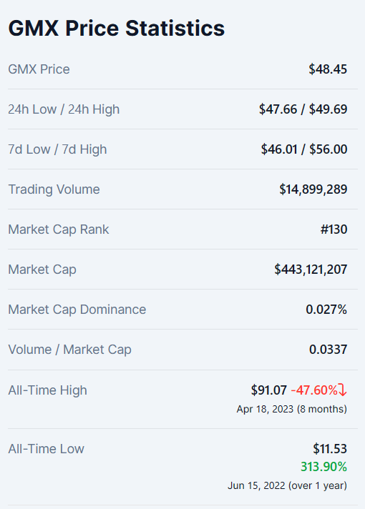Click the Trading Volume label

(x=54, y=189)
